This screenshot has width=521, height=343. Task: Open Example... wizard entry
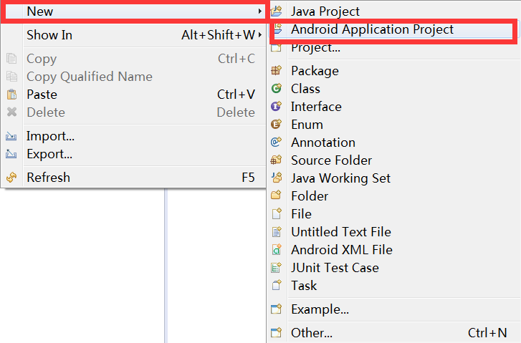tap(320, 309)
